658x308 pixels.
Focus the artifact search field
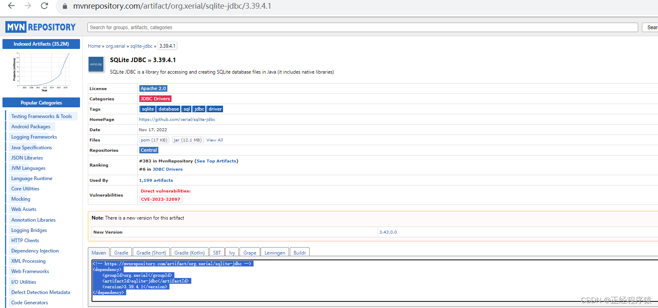coord(362,28)
